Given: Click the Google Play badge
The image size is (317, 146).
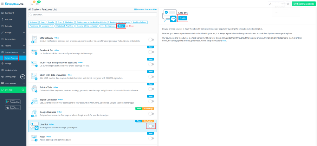Looking at the screenshot, I should (x=13, y=102).
